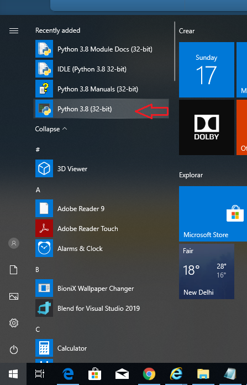247x385 pixels.
Task: Launch Blend for Visual Studio 2019
Action: [101, 308]
